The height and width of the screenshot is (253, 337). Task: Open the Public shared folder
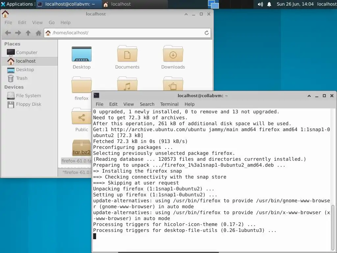coord(82,116)
